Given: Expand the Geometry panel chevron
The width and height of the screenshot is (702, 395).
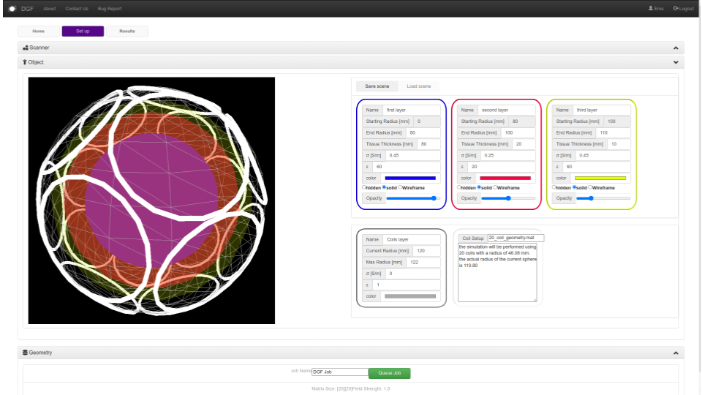Looking at the screenshot, I should coord(676,353).
